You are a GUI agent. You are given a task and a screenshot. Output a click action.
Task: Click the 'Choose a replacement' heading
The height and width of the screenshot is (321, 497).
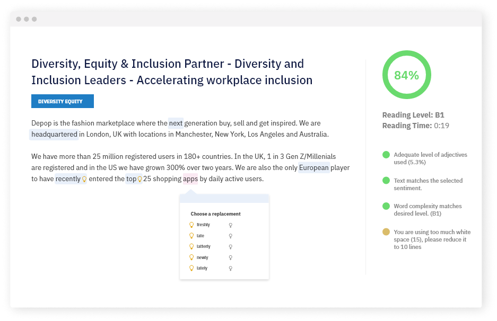215,214
